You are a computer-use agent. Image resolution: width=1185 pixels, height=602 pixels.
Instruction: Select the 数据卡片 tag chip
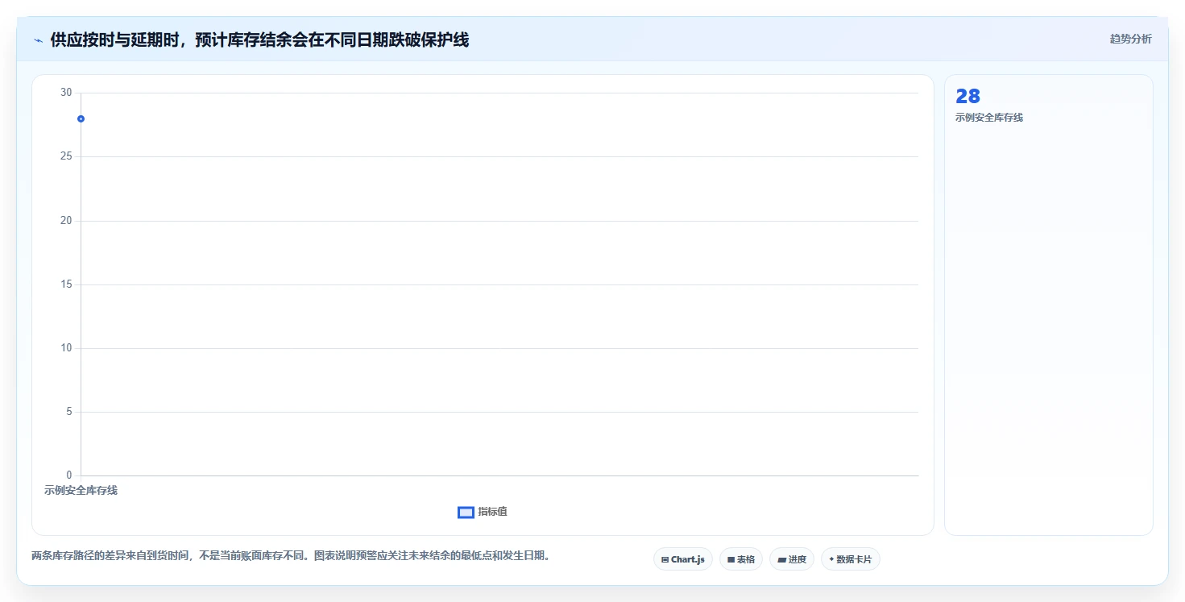tap(850, 559)
